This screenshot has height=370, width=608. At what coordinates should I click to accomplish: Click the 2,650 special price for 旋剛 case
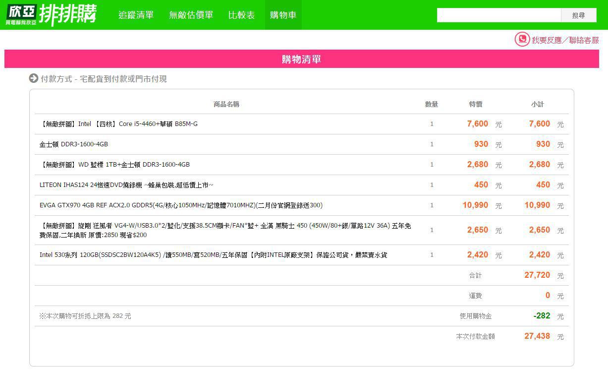pos(478,230)
